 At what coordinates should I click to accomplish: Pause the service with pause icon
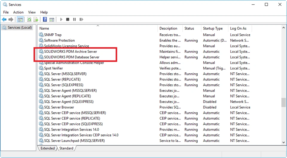click(74, 19)
